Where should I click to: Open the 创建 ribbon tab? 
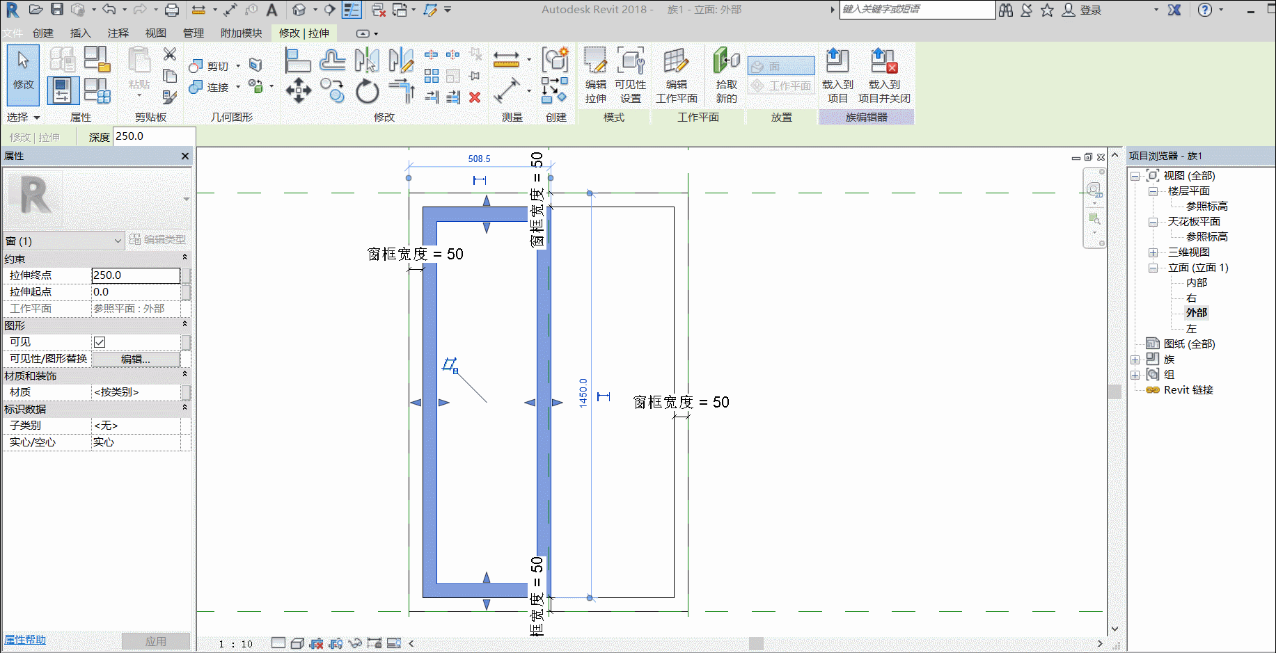(43, 33)
